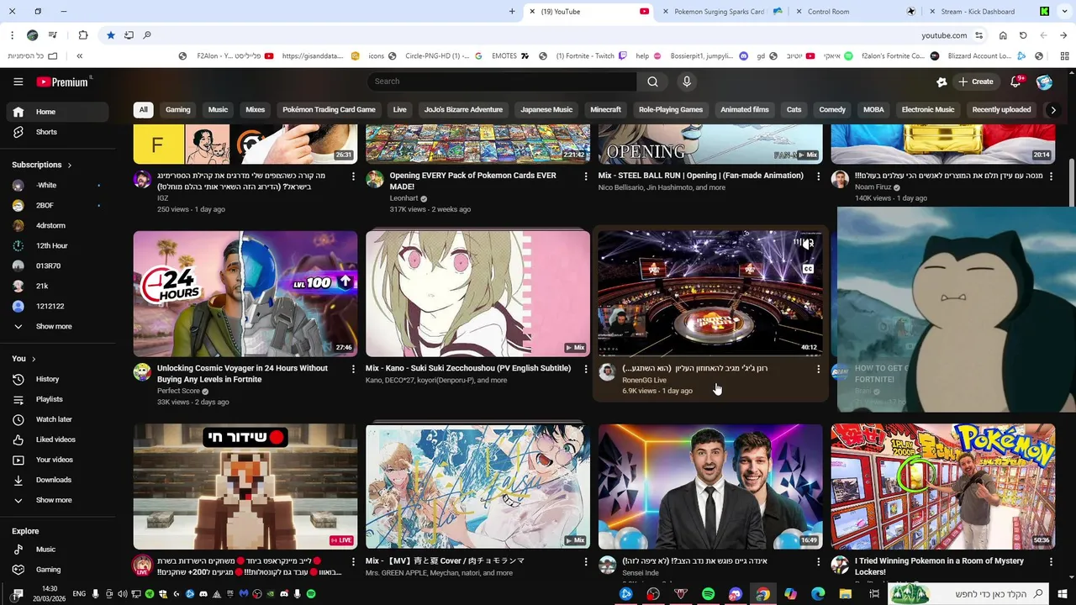Image resolution: width=1076 pixels, height=605 pixels.
Task: Open the YouTube guide hamburger menu
Action: pyautogui.click(x=18, y=82)
